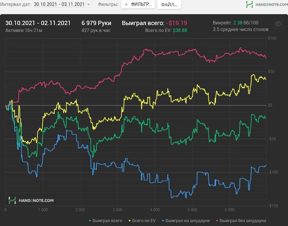Viewport: 288px width, 226px height.
Task: Click the 3 000 hands mark on x-axis
Action: pyautogui.click(x=117, y=209)
